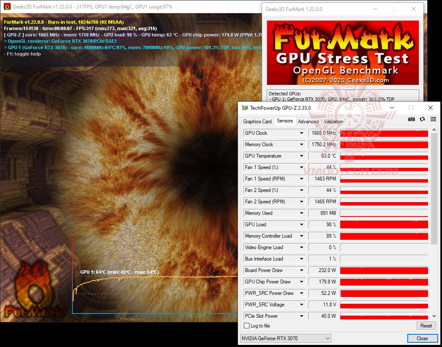Enable the Log to file option
Image resolution: width=442 pixels, height=347 pixels.
click(x=247, y=325)
